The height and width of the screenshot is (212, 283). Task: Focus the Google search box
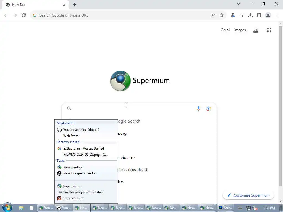point(139,108)
